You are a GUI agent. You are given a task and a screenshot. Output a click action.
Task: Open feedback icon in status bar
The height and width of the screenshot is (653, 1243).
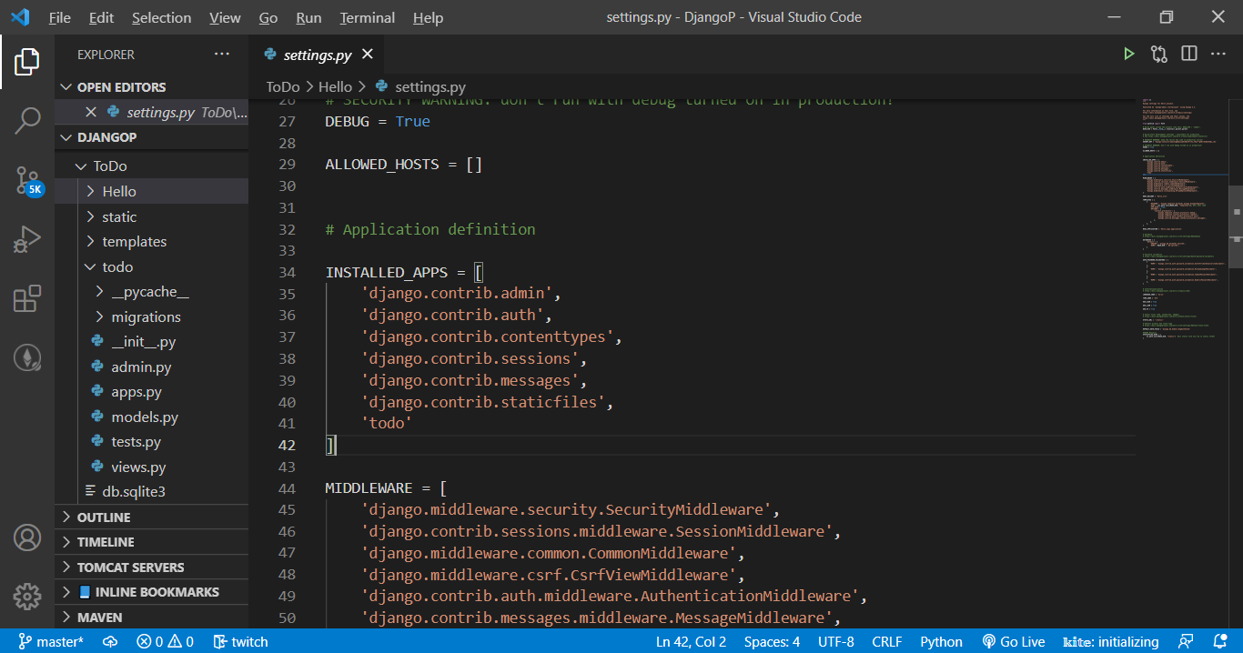click(1186, 641)
